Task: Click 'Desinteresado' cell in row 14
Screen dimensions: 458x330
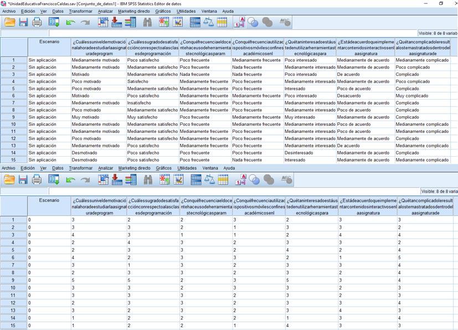Action: coord(310,153)
